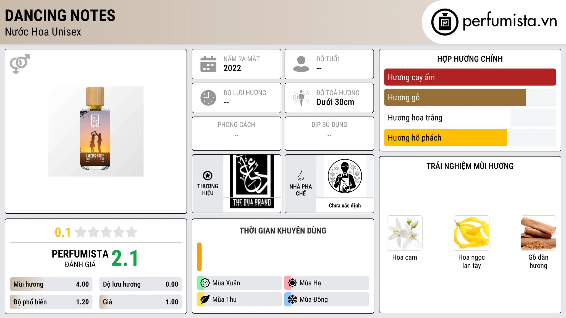The image size is (566, 318).
Task: Click the unisex gender symbol icon
Action: point(20,64)
